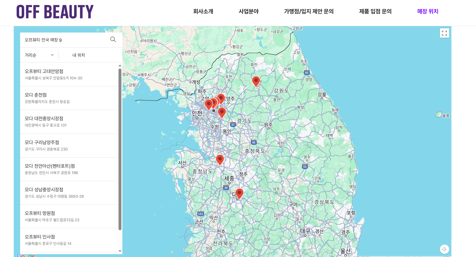Click the map pin south of Seoul

tap(222, 113)
